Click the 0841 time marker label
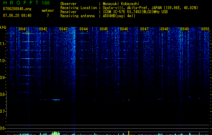Screen dimensions: 212x135 pyautogui.click(x=23, y=29)
